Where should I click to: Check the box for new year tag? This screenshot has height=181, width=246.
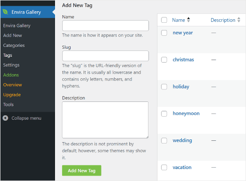click(x=164, y=33)
